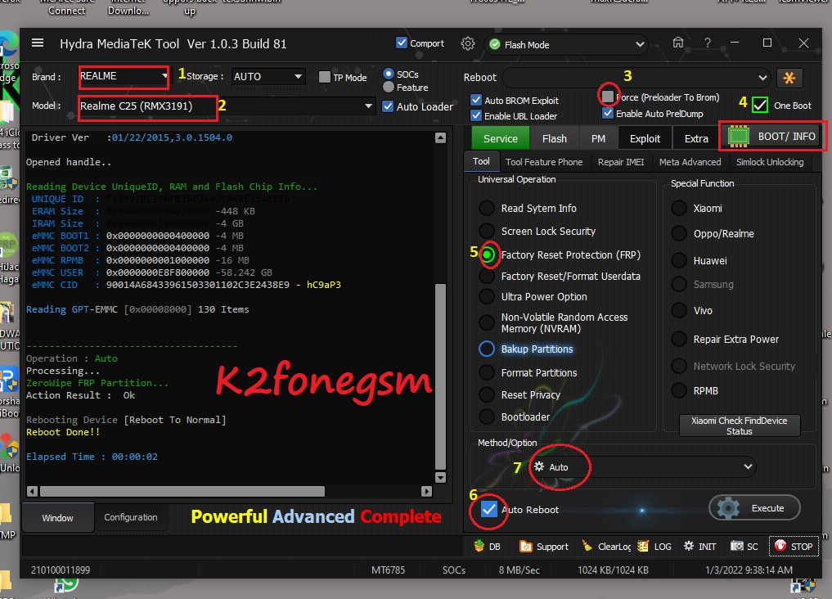Select Screen Lock Security option
The height and width of the screenshot is (599, 832).
click(487, 231)
